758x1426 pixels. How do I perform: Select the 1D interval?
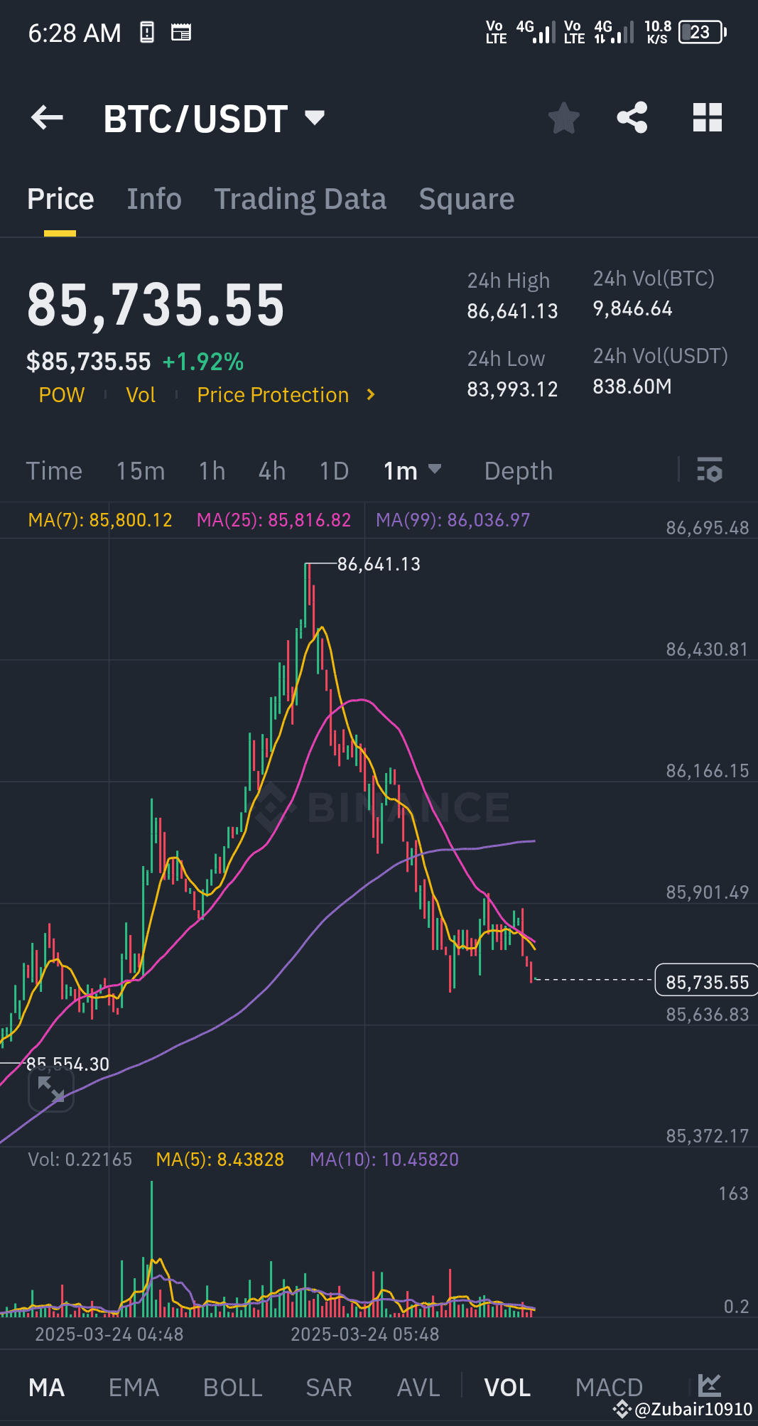click(334, 471)
